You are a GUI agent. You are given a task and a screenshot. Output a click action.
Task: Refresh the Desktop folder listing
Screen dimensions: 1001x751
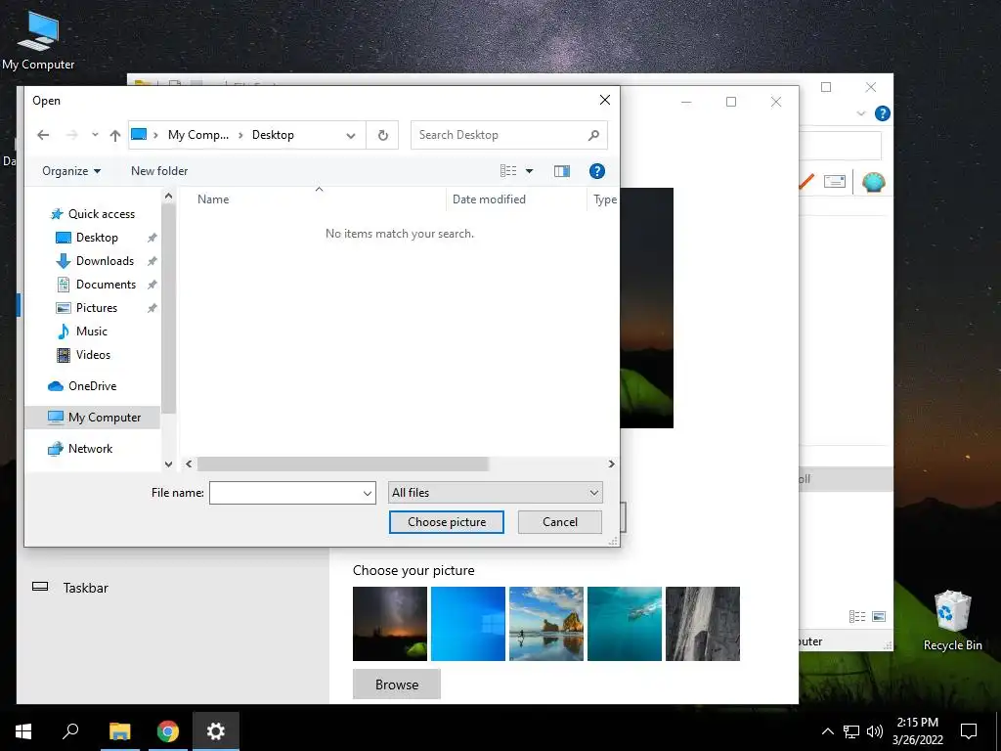coord(382,135)
